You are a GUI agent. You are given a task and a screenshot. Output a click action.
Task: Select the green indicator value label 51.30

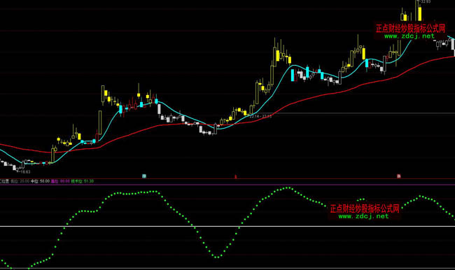88,181
